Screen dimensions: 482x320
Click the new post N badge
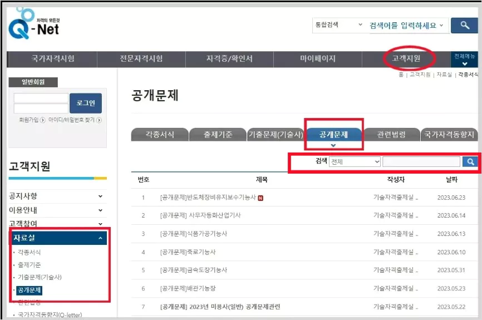pyautogui.click(x=260, y=198)
